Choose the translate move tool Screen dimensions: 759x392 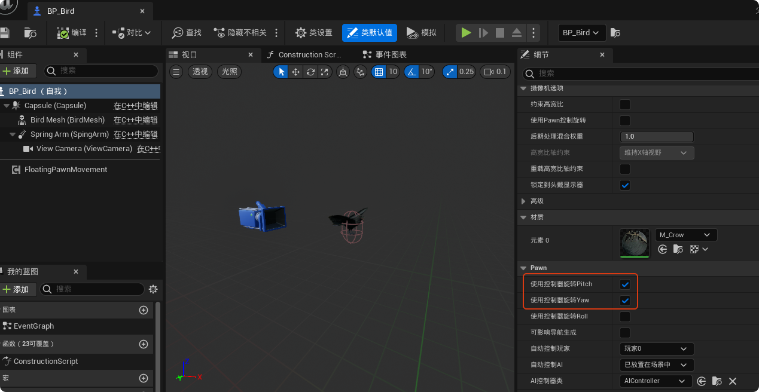[x=295, y=72]
